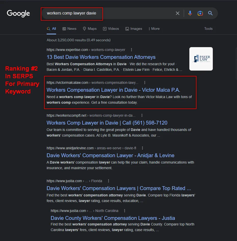The image size is (237, 241).
Task: Switch to the Maps tab
Action: click(x=90, y=29)
